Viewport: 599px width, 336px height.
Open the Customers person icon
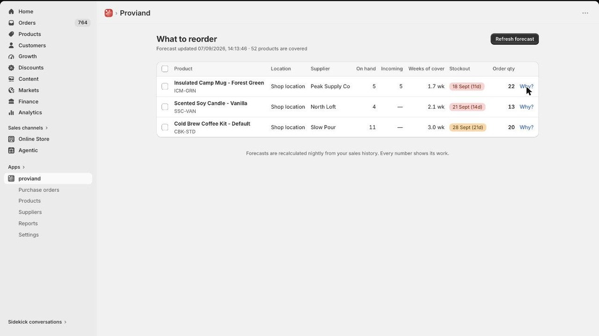pos(11,45)
